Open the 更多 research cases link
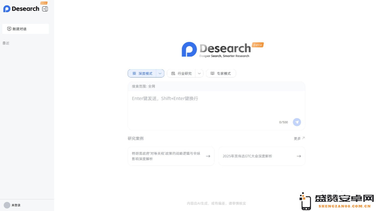This screenshot has width=376, height=211. click(299, 138)
